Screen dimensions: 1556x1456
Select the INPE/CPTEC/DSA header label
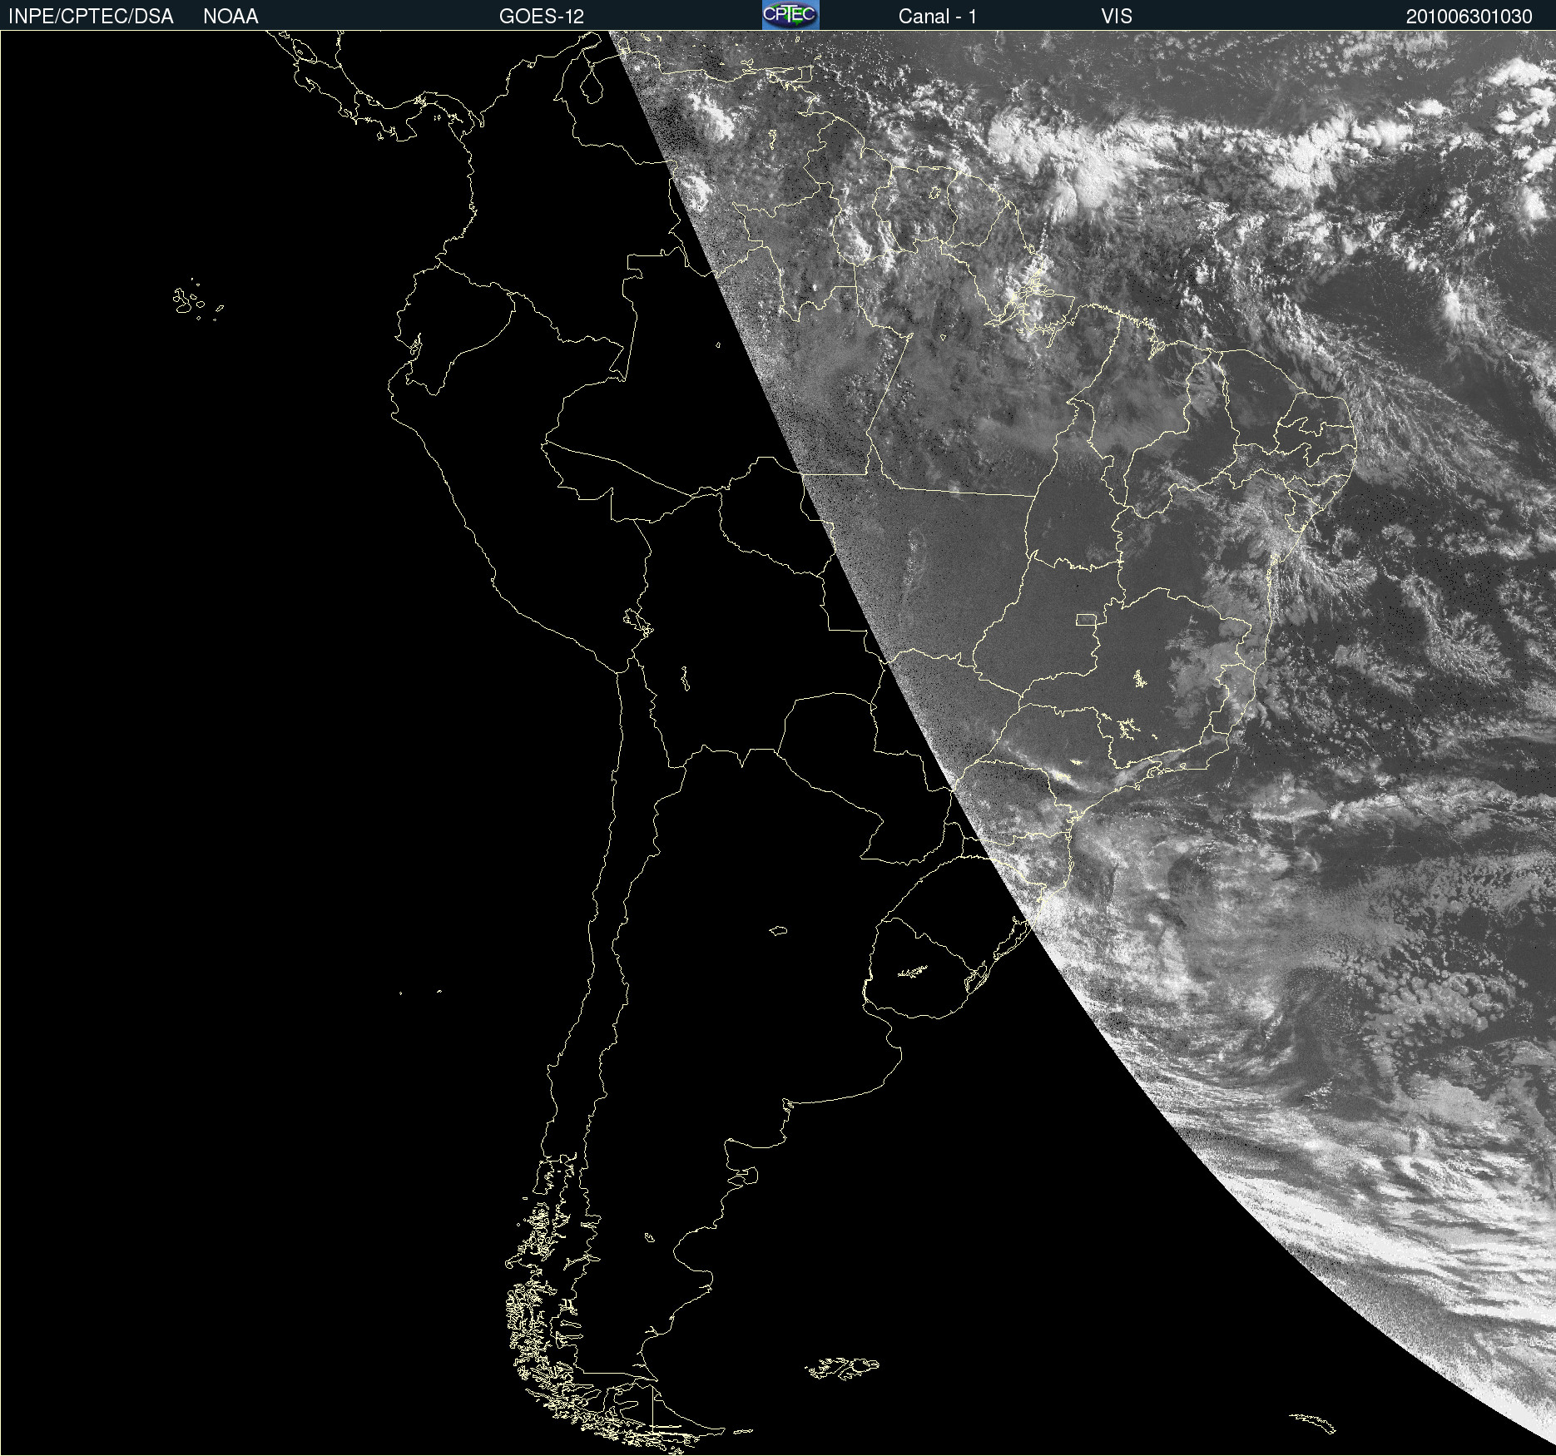[91, 17]
